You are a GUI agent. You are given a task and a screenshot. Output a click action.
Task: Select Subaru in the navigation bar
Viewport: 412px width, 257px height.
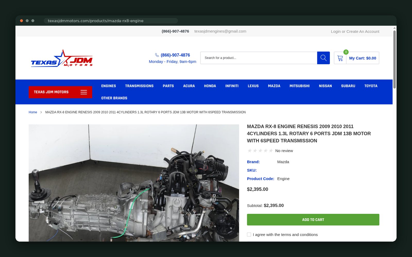point(348,86)
